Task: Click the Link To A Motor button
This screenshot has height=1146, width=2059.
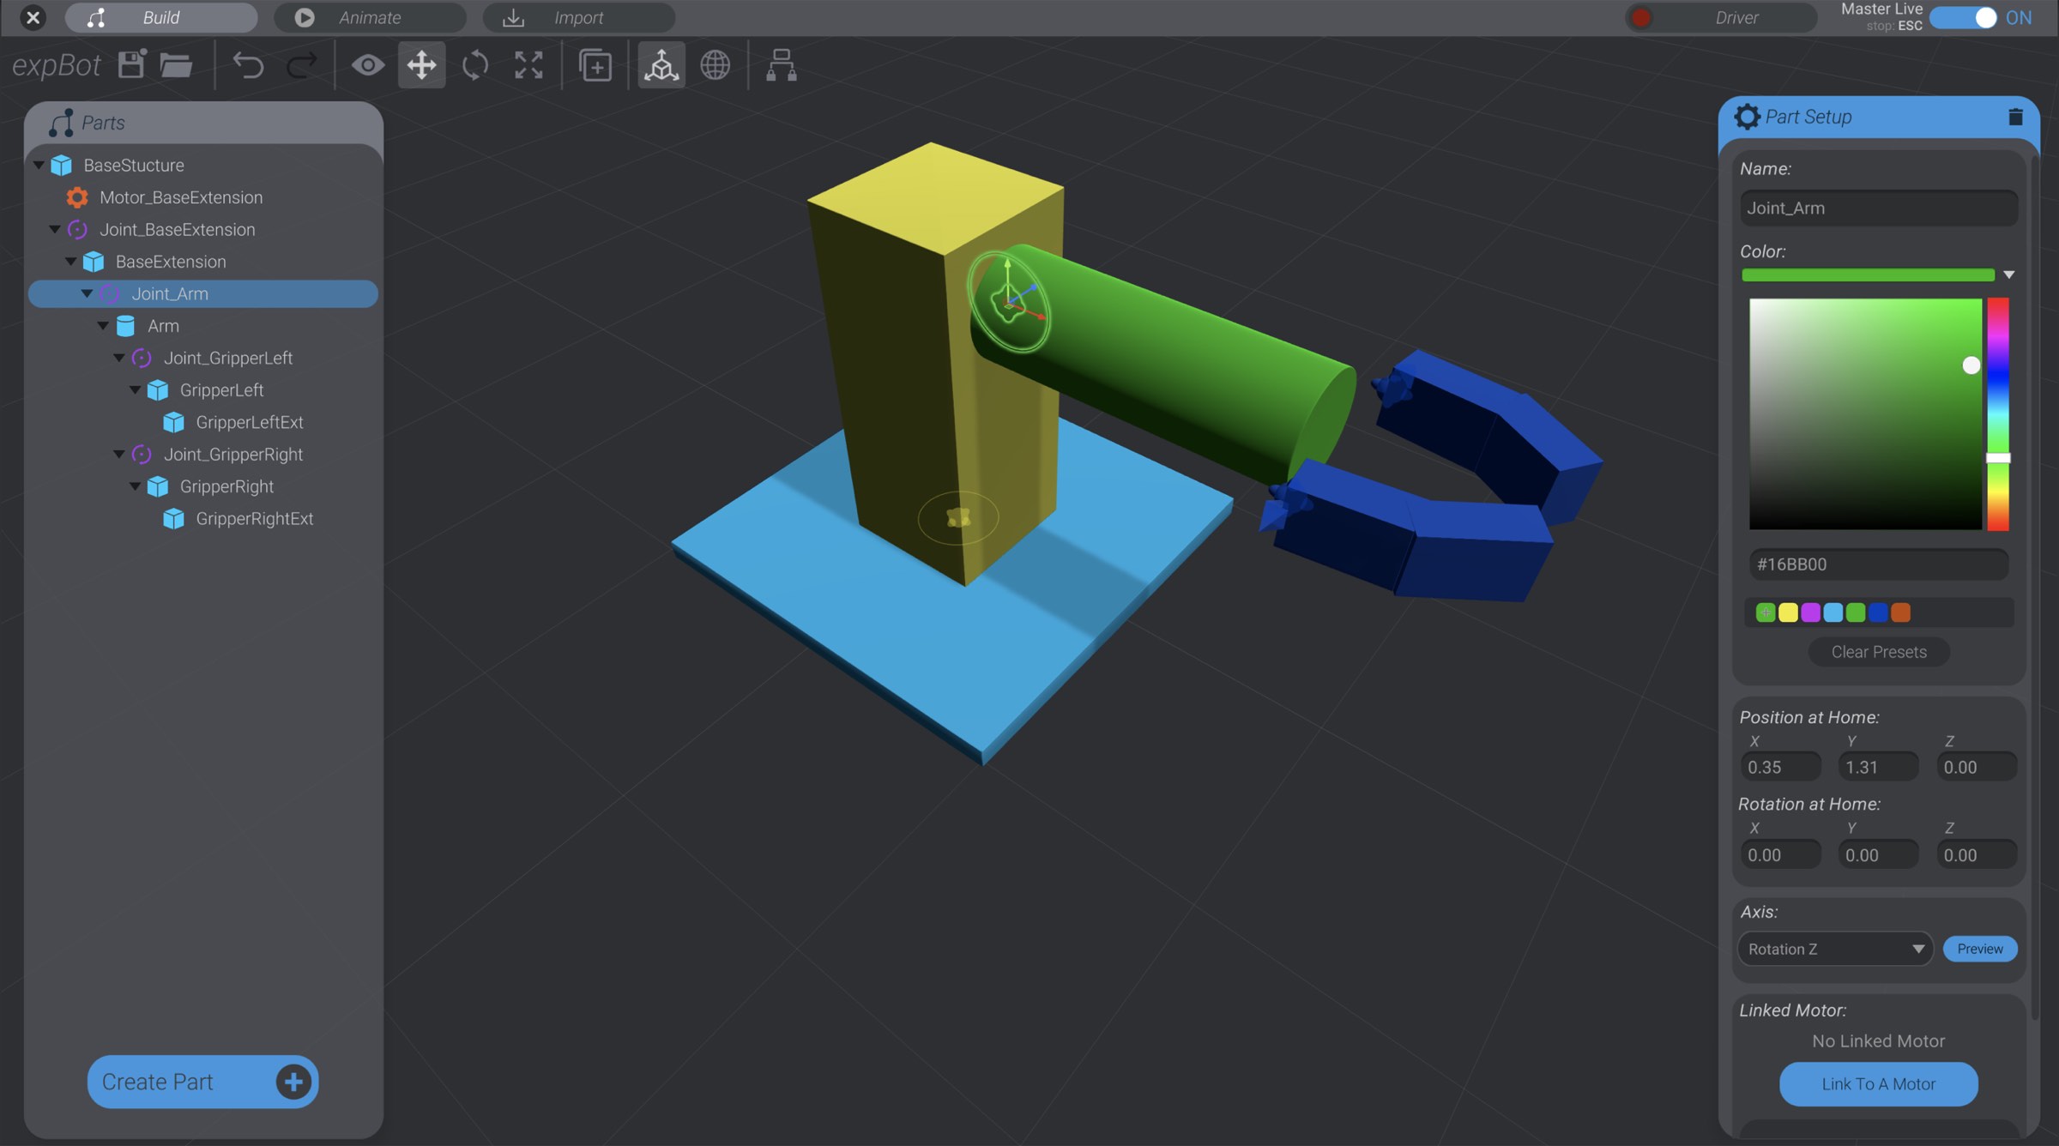Action: click(x=1878, y=1083)
